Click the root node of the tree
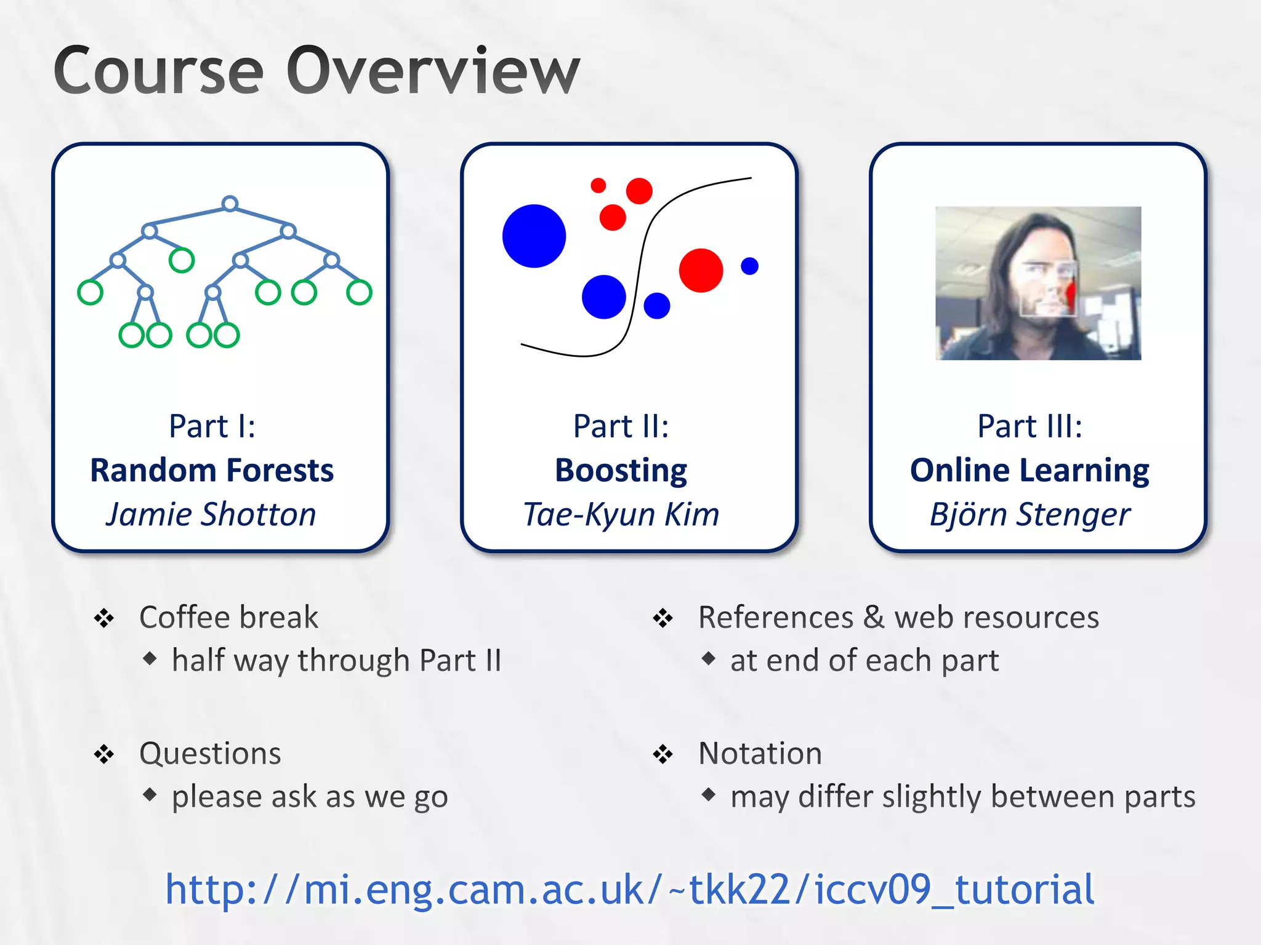The image size is (1261, 945). 230,204
